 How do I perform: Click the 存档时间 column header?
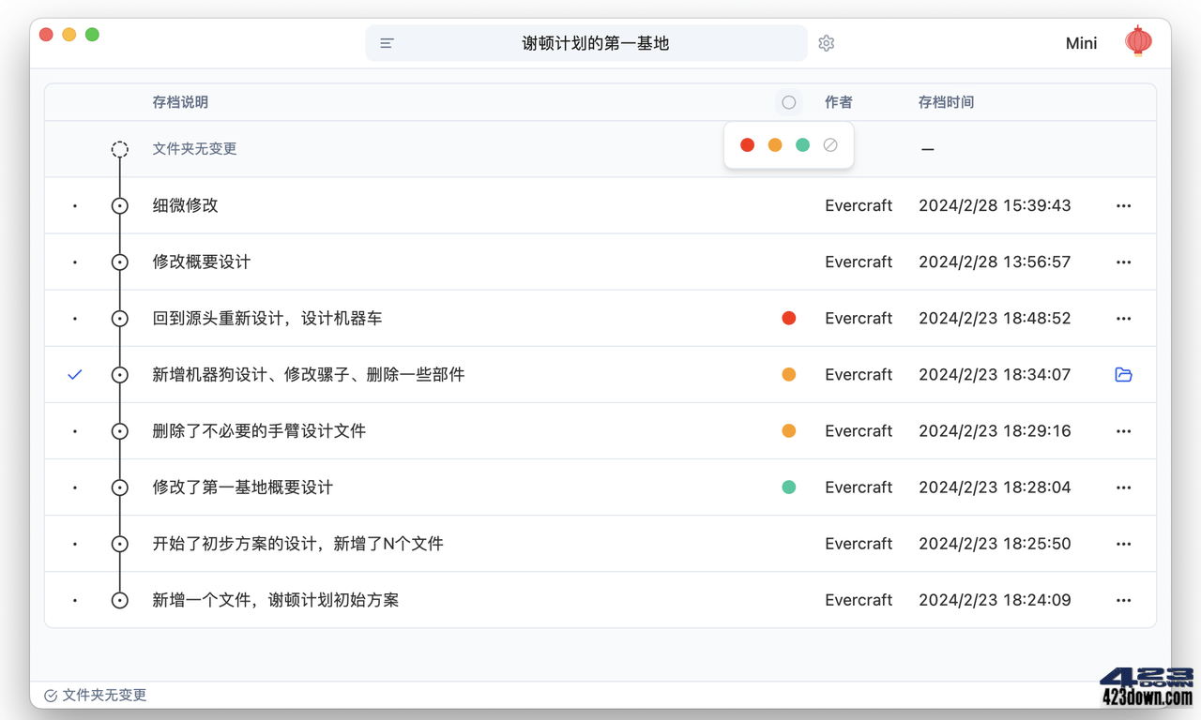[x=946, y=101]
